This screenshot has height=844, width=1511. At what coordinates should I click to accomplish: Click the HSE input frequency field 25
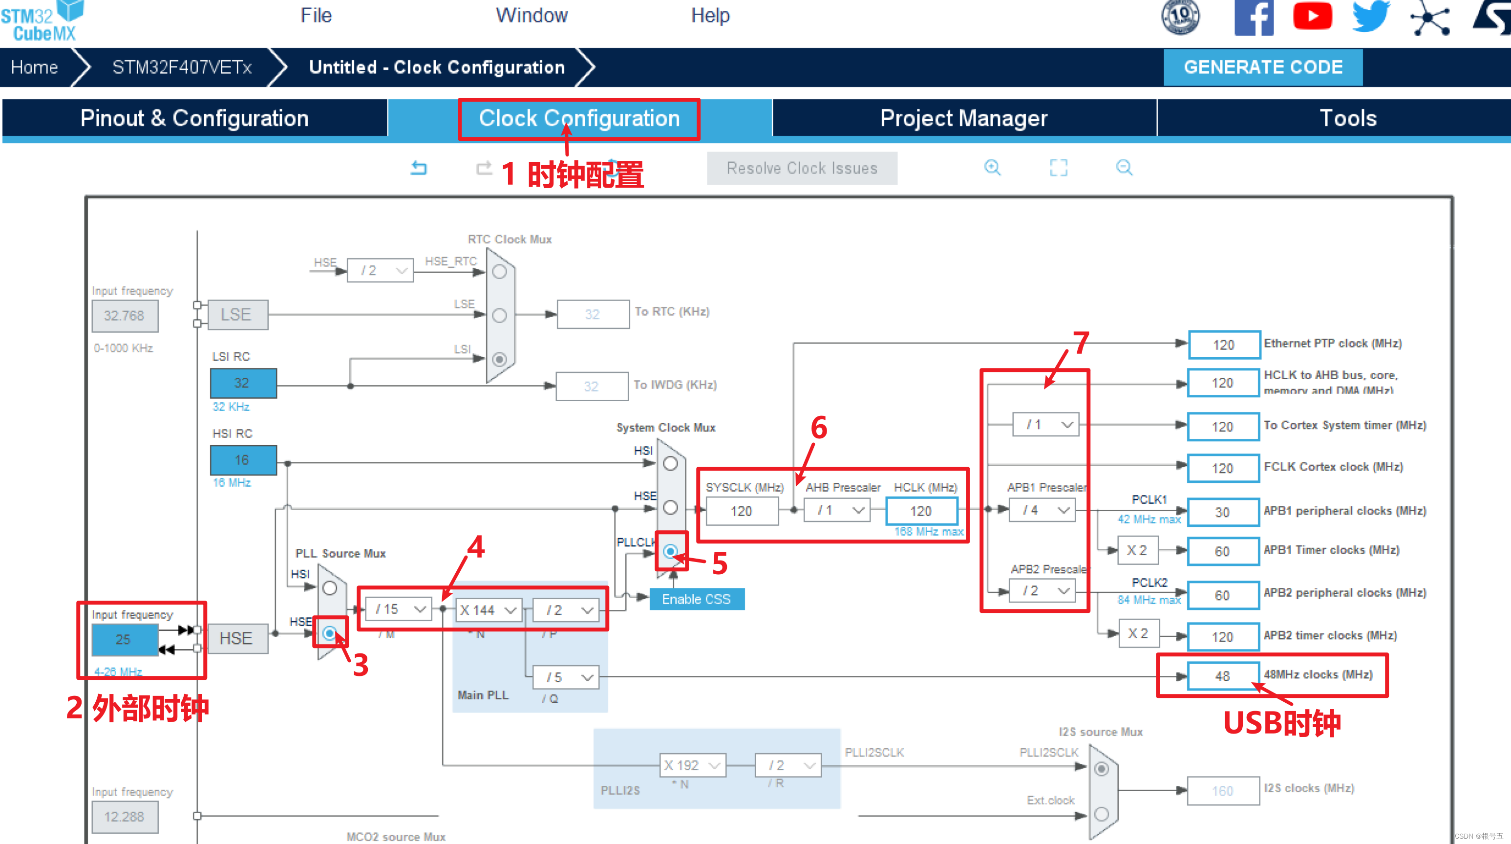[124, 639]
